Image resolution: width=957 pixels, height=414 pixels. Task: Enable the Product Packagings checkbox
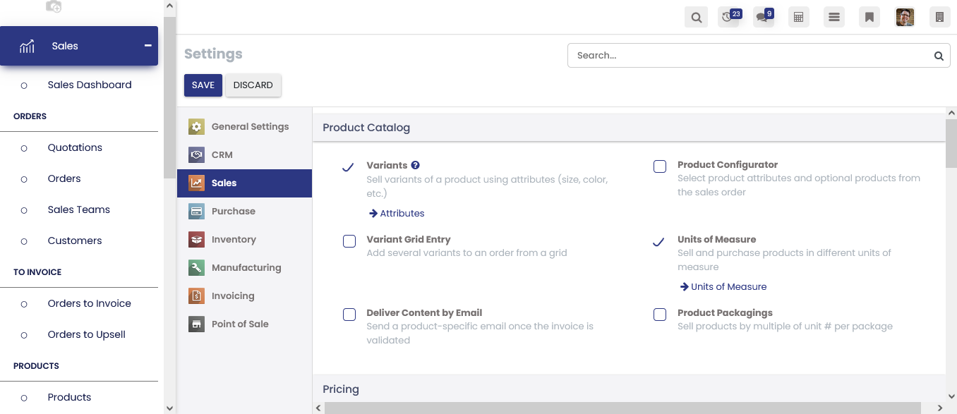660,315
